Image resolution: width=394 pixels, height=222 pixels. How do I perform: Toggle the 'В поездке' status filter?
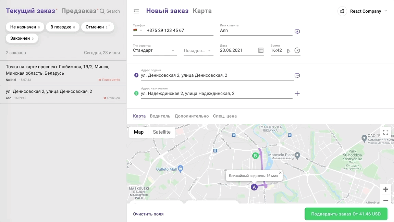coord(62,27)
